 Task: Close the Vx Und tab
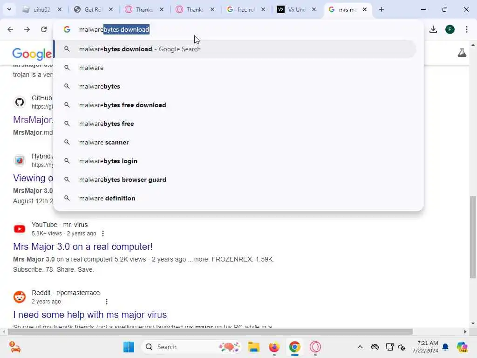coord(314,9)
